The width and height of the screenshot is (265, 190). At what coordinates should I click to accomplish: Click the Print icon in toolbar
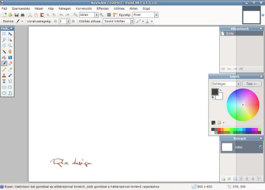[x=23, y=15]
